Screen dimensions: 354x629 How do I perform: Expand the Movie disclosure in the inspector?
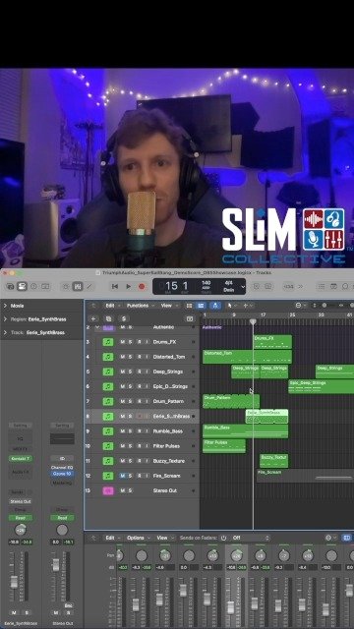[5, 306]
